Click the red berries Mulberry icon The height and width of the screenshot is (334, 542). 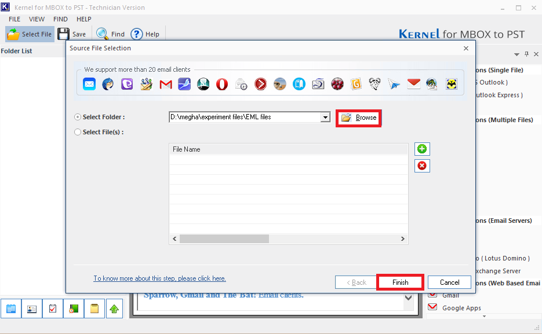point(337,84)
